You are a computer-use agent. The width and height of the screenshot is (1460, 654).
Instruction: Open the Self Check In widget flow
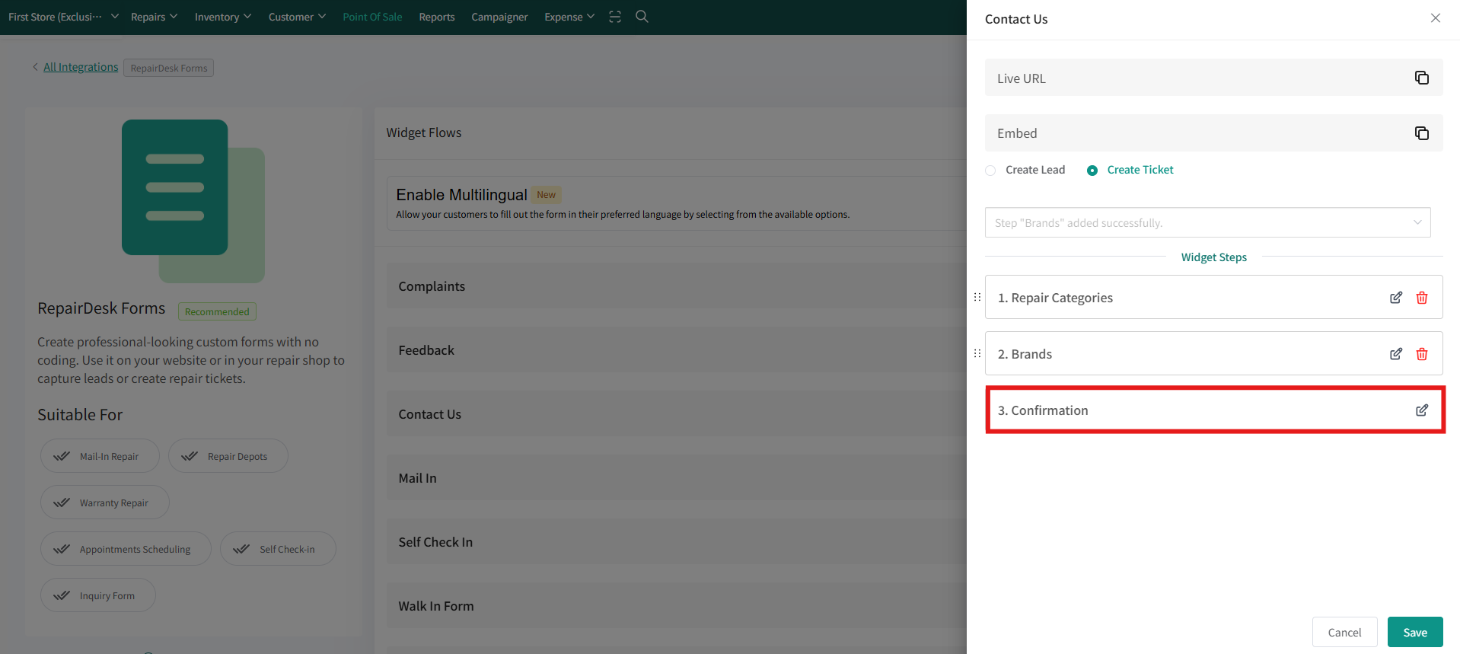(676, 542)
